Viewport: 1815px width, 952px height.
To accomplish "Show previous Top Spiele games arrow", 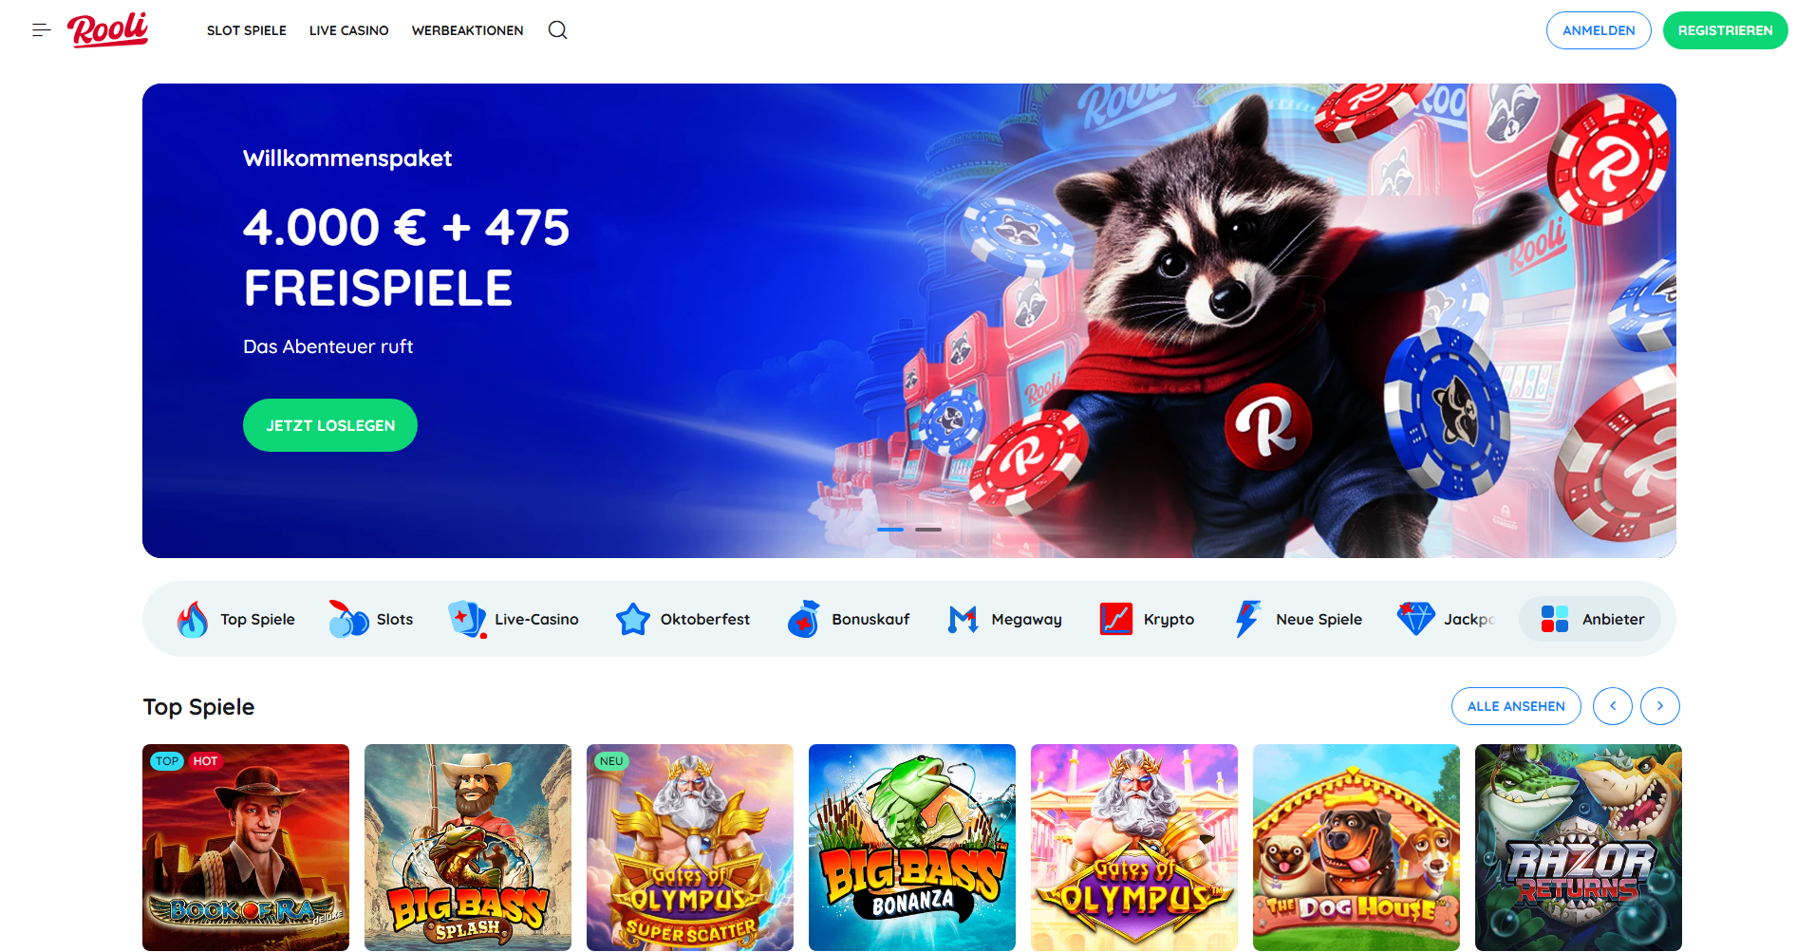I will pos(1613,706).
